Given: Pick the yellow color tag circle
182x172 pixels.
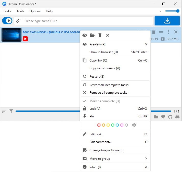Looking at the screenshot, I should click(108, 125).
